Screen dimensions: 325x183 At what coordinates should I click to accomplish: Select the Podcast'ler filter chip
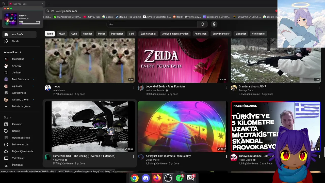click(x=117, y=34)
